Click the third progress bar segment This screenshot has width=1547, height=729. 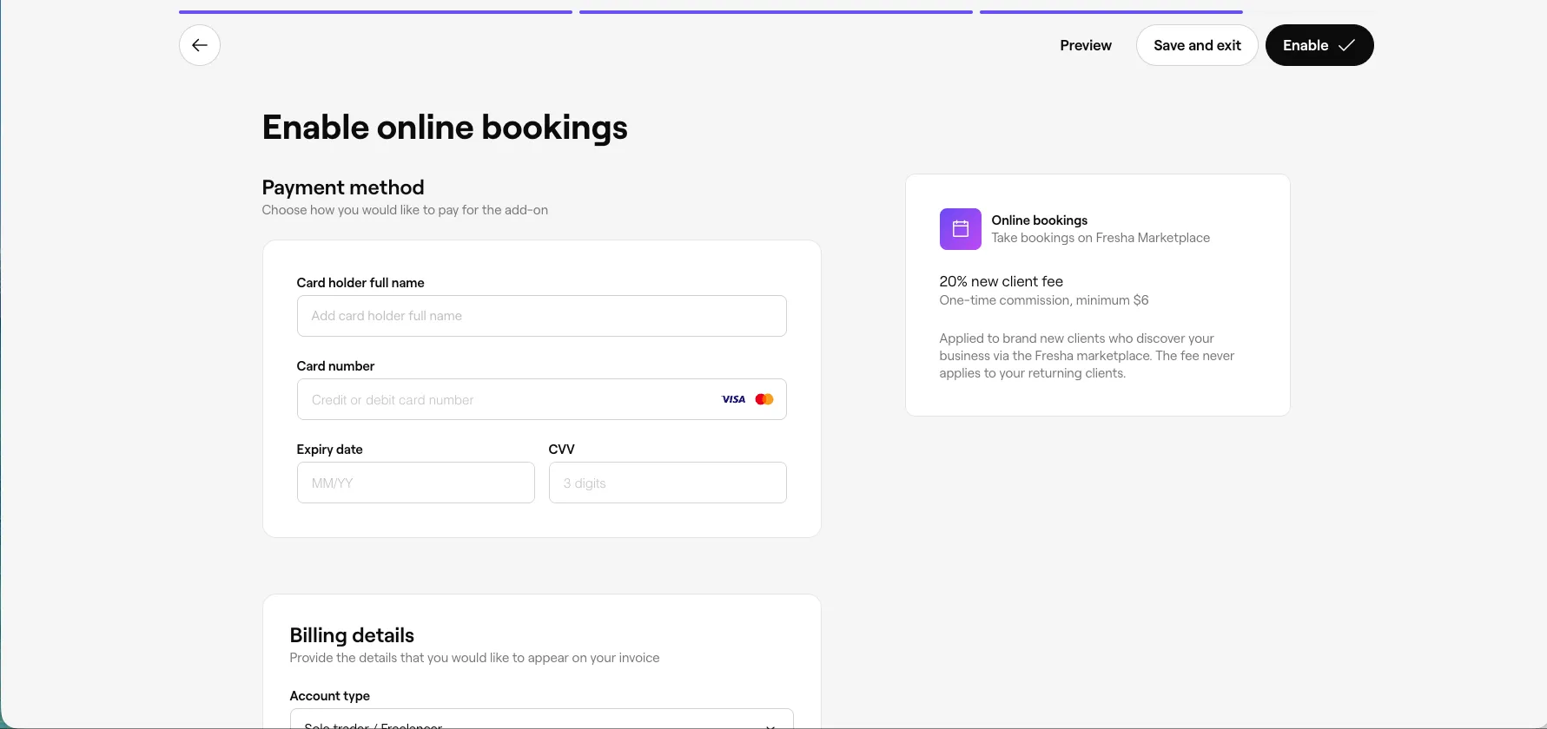[x=1112, y=12]
